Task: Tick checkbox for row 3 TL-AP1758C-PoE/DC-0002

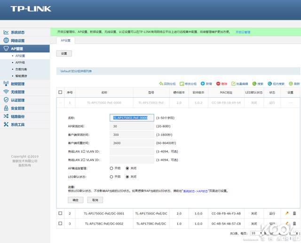Action: (x=60, y=223)
